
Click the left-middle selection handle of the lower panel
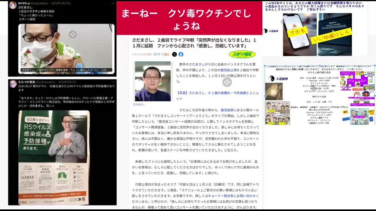[x=265, y=96]
